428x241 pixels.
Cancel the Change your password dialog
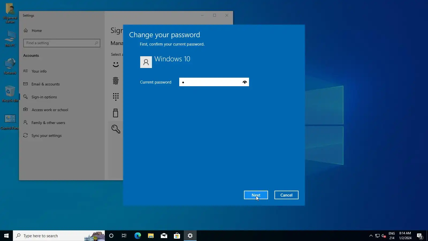click(286, 195)
